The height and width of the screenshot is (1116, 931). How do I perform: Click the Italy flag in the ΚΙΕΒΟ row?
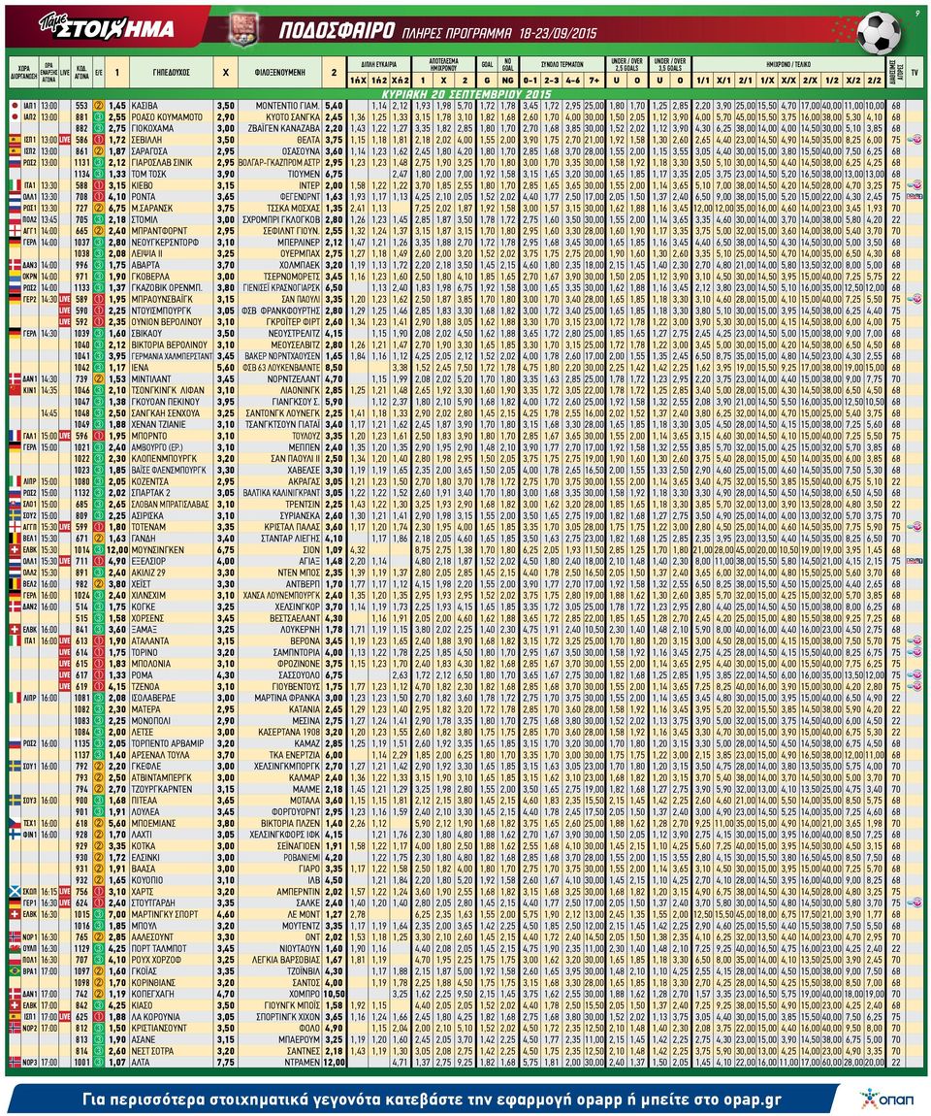(x=15, y=185)
